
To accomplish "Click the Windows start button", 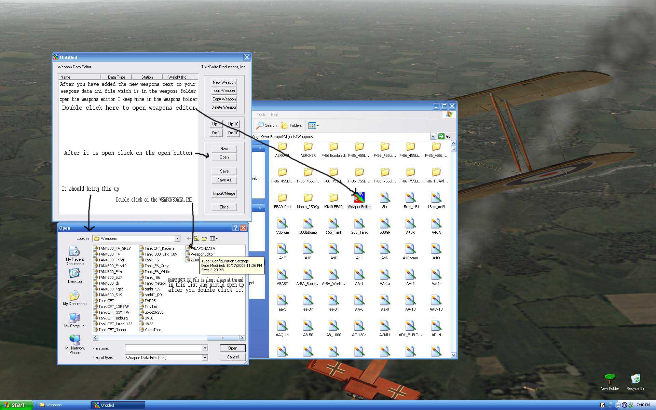I will pyautogui.click(x=16, y=405).
